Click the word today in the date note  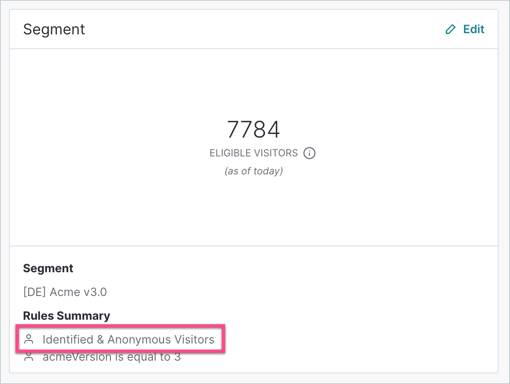click(266, 171)
